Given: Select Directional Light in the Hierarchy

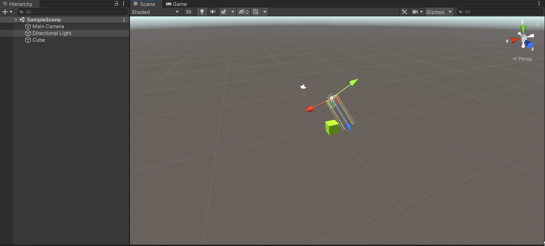Looking at the screenshot, I should [x=52, y=33].
